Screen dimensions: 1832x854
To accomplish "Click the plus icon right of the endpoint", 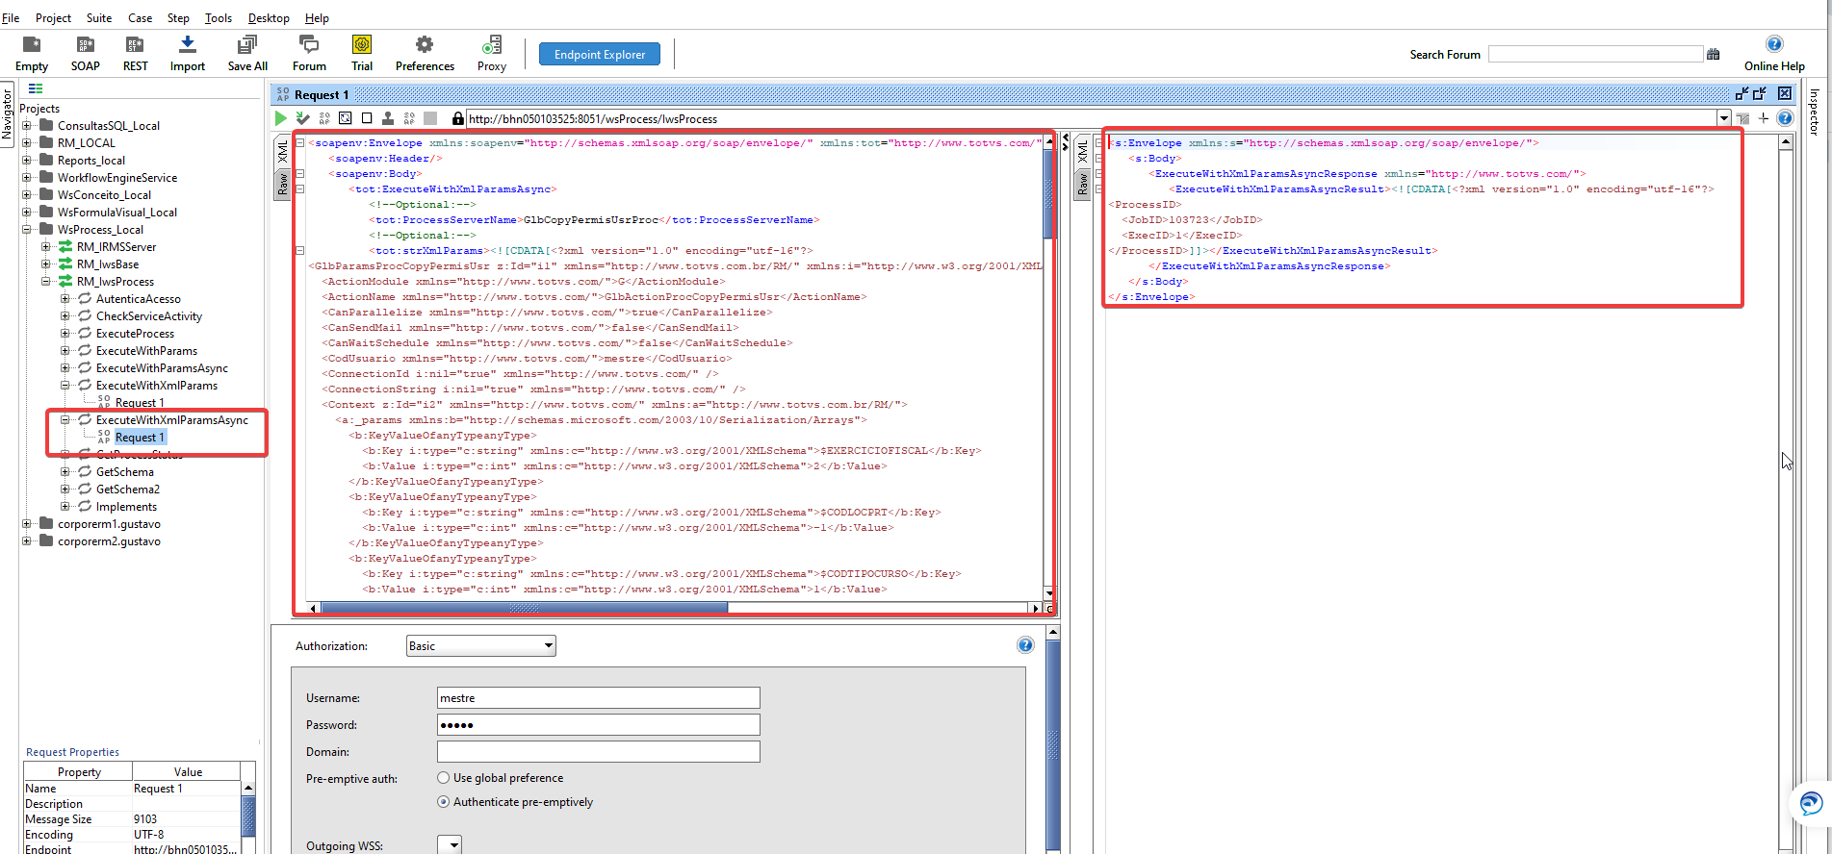I will 1764,118.
